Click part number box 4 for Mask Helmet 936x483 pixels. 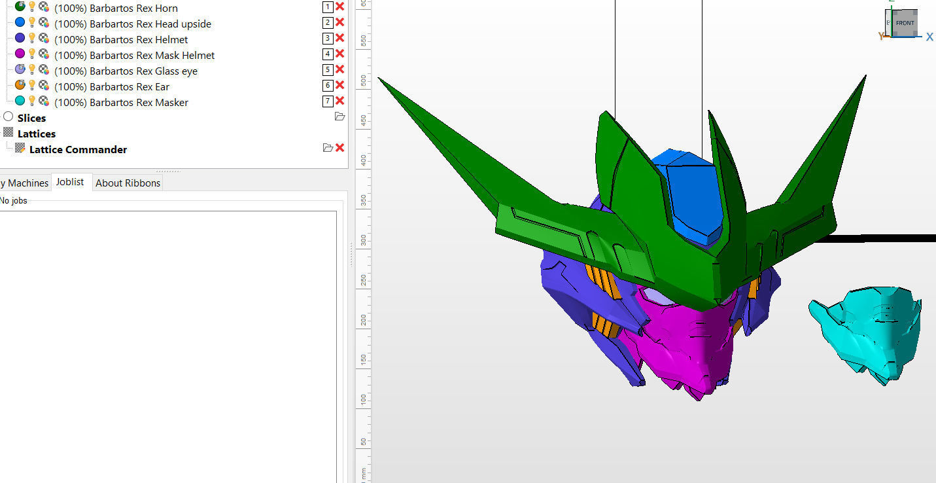(x=328, y=54)
